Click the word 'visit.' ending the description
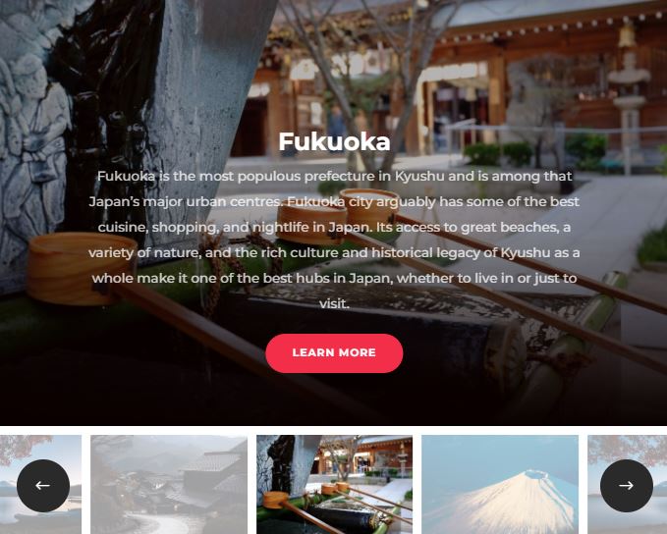Image resolution: width=667 pixels, height=534 pixels. coord(334,303)
